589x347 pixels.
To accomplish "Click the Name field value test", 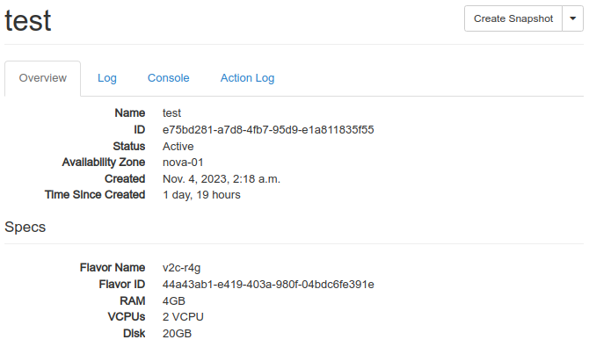I will point(171,113).
